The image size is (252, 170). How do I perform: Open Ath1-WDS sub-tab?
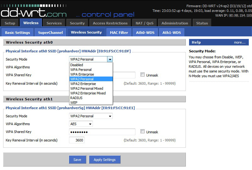pos(172,33)
